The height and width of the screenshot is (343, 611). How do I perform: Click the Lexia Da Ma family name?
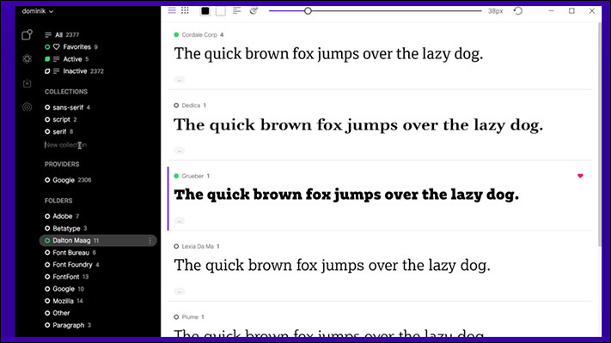coord(198,246)
